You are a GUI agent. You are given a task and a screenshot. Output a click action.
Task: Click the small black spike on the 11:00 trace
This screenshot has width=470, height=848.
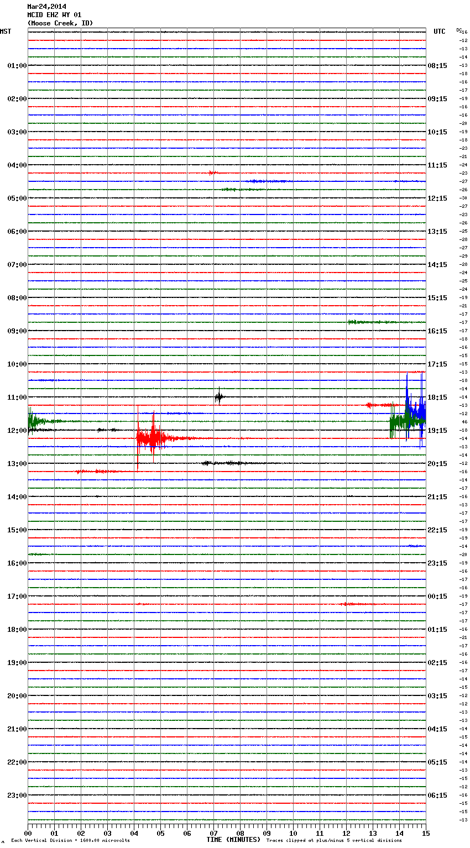219,397
